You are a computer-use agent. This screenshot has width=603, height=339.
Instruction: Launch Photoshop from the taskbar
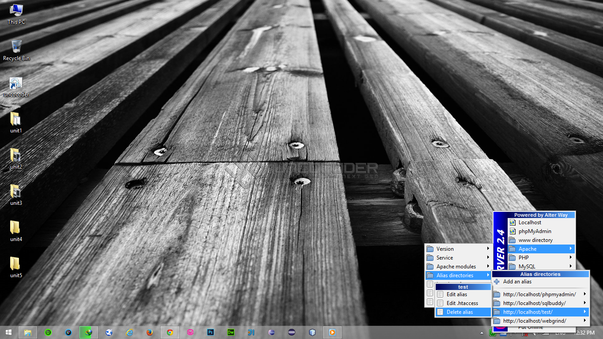tap(211, 332)
